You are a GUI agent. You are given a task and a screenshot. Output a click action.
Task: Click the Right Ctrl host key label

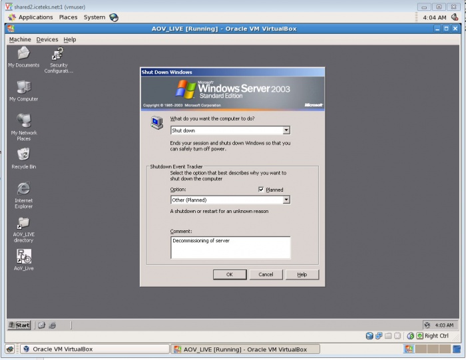[x=437, y=336]
